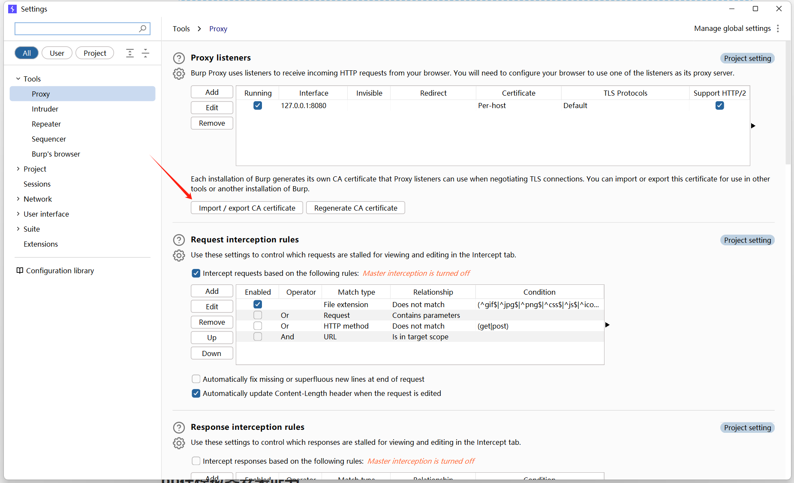Screen dimensions: 794x483
Task: Expand the Project tree section
Action: point(18,169)
